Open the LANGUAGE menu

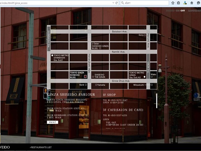click(x=194, y=11)
